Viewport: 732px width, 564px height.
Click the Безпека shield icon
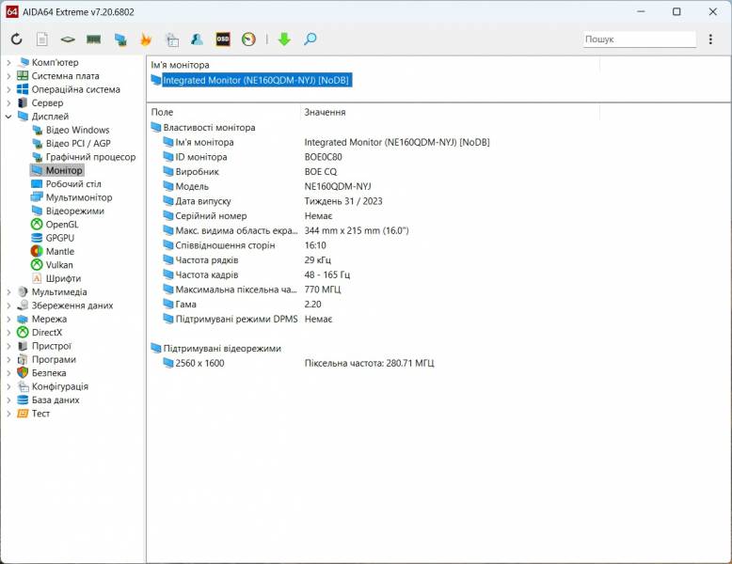coord(23,373)
